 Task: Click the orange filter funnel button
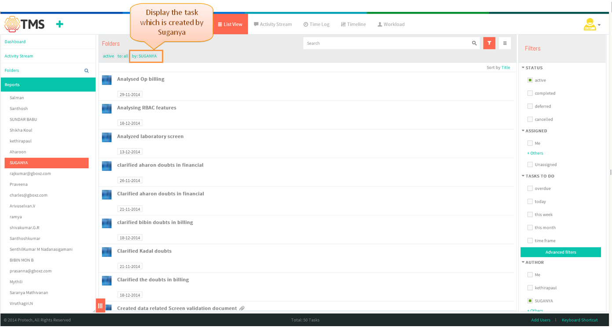tap(489, 43)
